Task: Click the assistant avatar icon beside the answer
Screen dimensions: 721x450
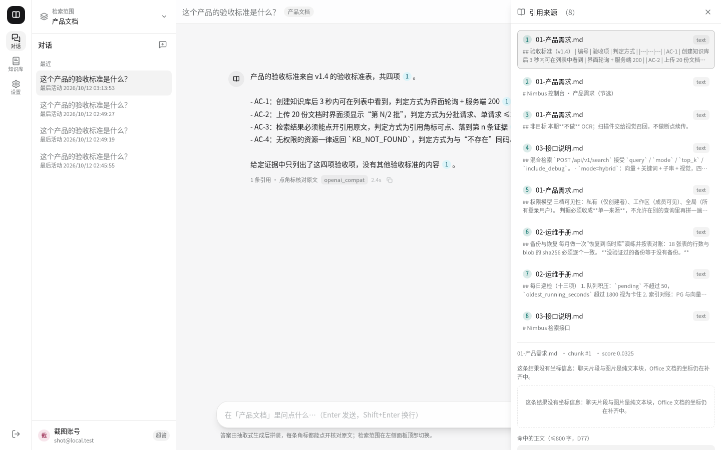Action: (x=236, y=78)
